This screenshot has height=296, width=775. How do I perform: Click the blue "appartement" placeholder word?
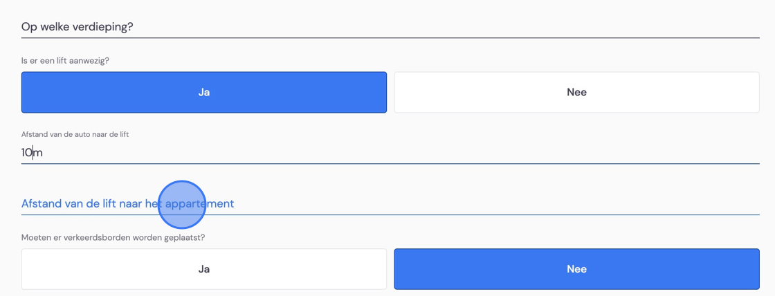click(x=200, y=204)
